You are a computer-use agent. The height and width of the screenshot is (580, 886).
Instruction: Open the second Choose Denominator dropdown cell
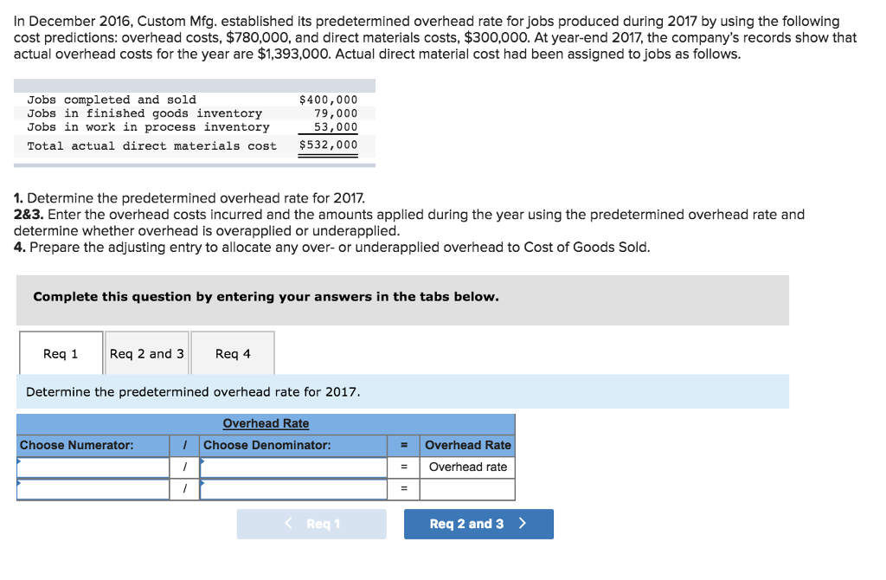tap(294, 488)
